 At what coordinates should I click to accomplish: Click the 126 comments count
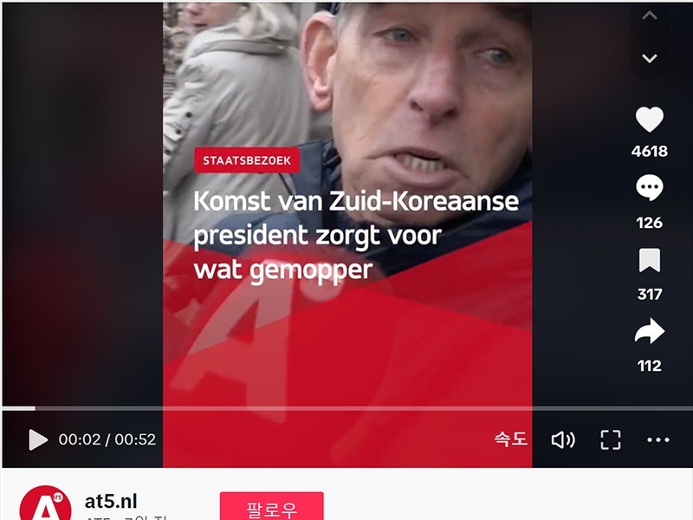(649, 223)
